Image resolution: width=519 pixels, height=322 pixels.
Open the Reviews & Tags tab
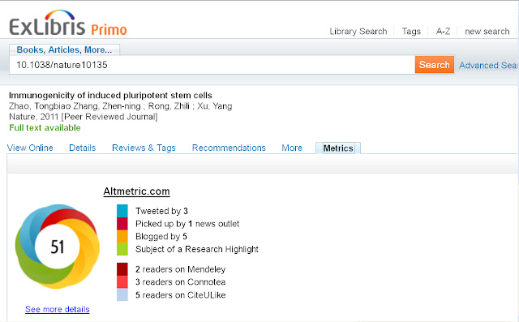pos(144,148)
